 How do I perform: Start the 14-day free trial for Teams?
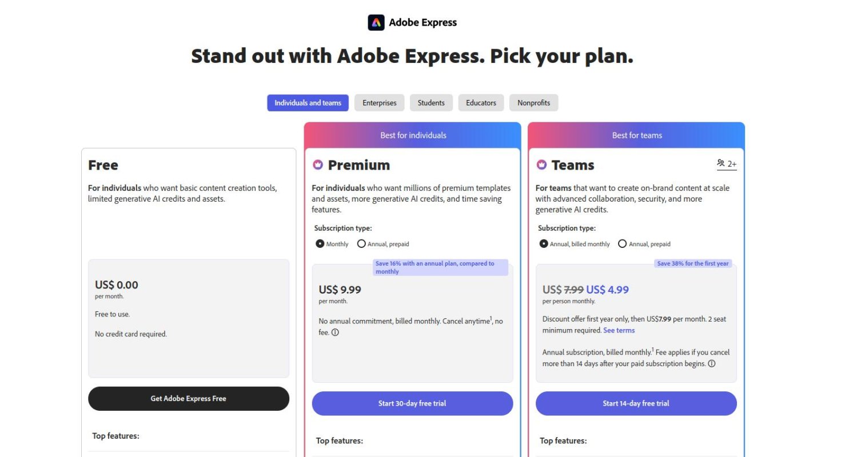point(636,403)
